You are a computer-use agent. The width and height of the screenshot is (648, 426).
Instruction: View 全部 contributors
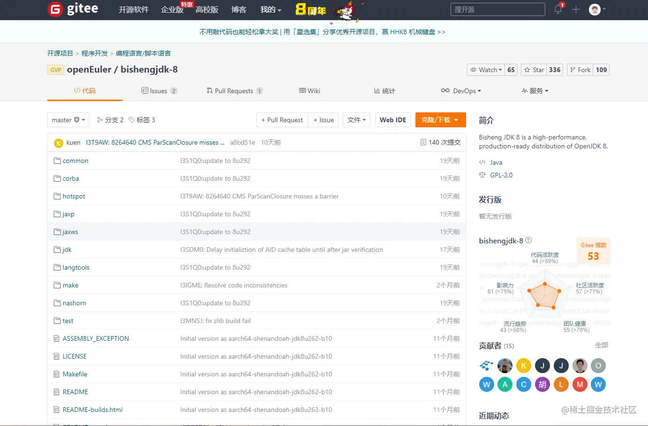[x=602, y=345]
